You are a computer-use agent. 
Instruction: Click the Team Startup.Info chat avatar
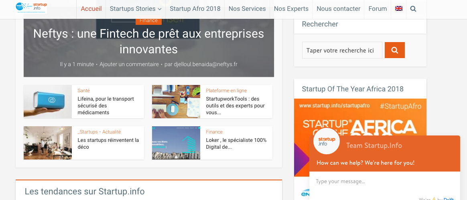click(327, 142)
